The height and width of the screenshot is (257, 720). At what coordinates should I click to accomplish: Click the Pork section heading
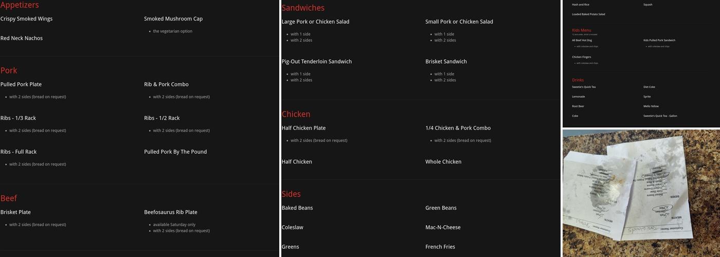pos(9,70)
